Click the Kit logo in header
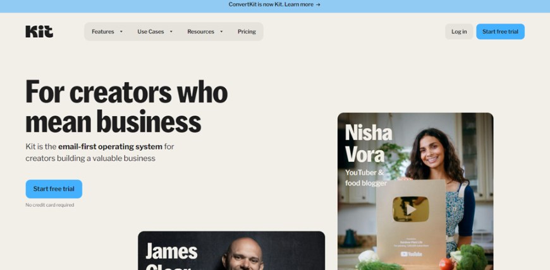This screenshot has width=550, height=270. pyautogui.click(x=39, y=32)
